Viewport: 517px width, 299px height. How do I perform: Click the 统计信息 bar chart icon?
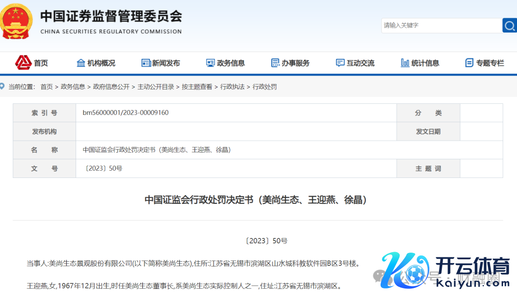(x=405, y=63)
